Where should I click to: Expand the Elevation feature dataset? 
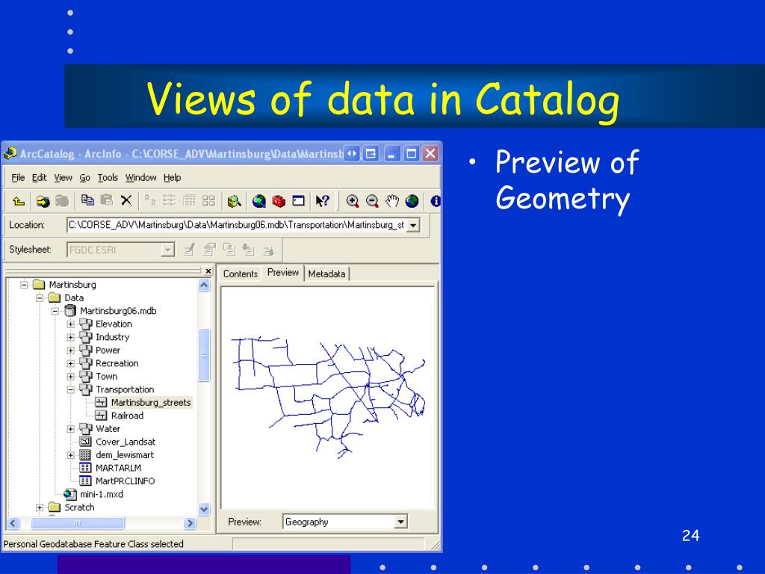click(71, 324)
